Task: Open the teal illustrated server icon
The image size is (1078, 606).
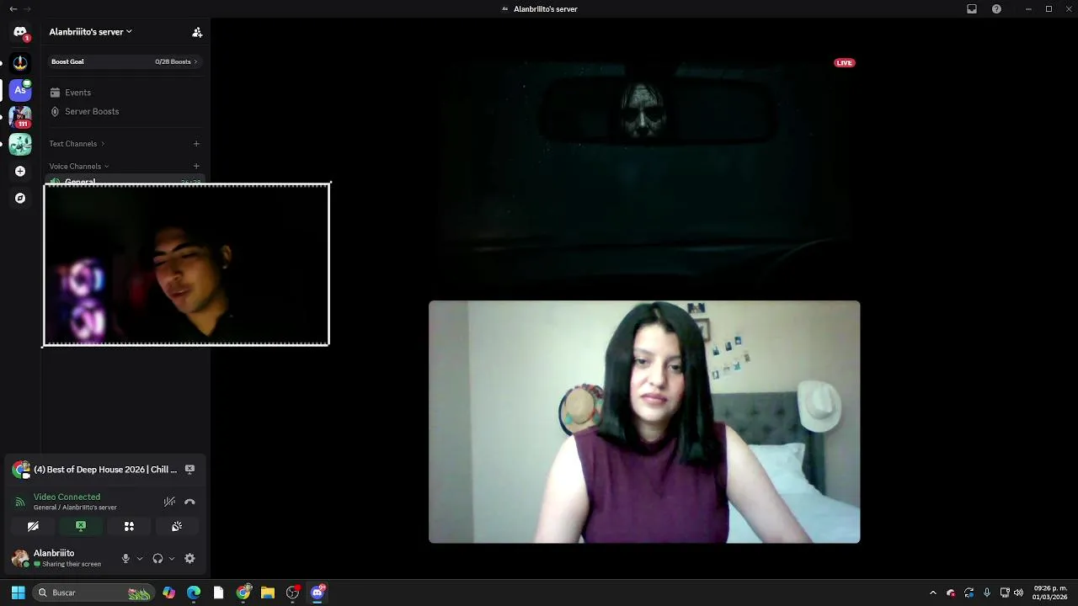Action: click(20, 144)
